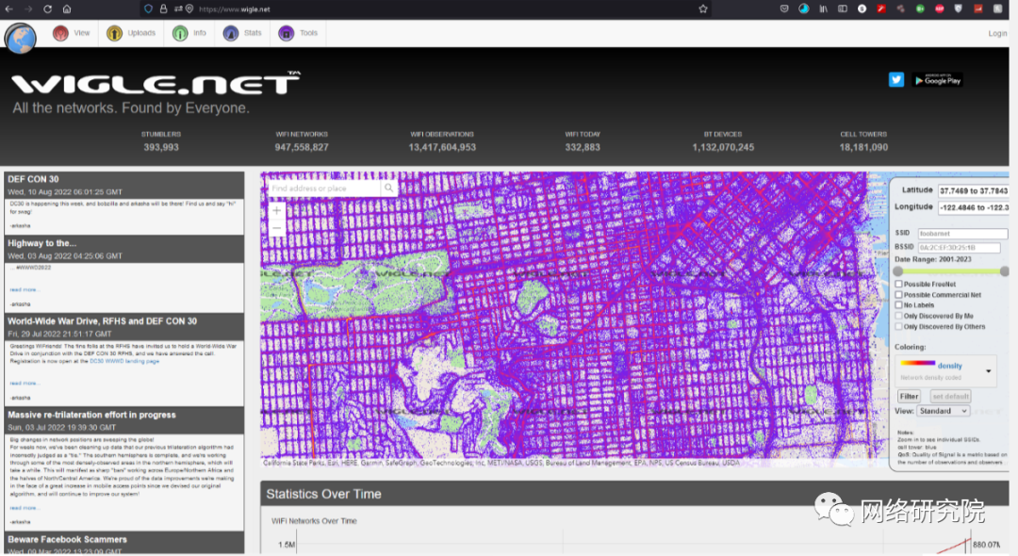1018x556 pixels.
Task: Click the Latitude range field
Action: pos(973,190)
